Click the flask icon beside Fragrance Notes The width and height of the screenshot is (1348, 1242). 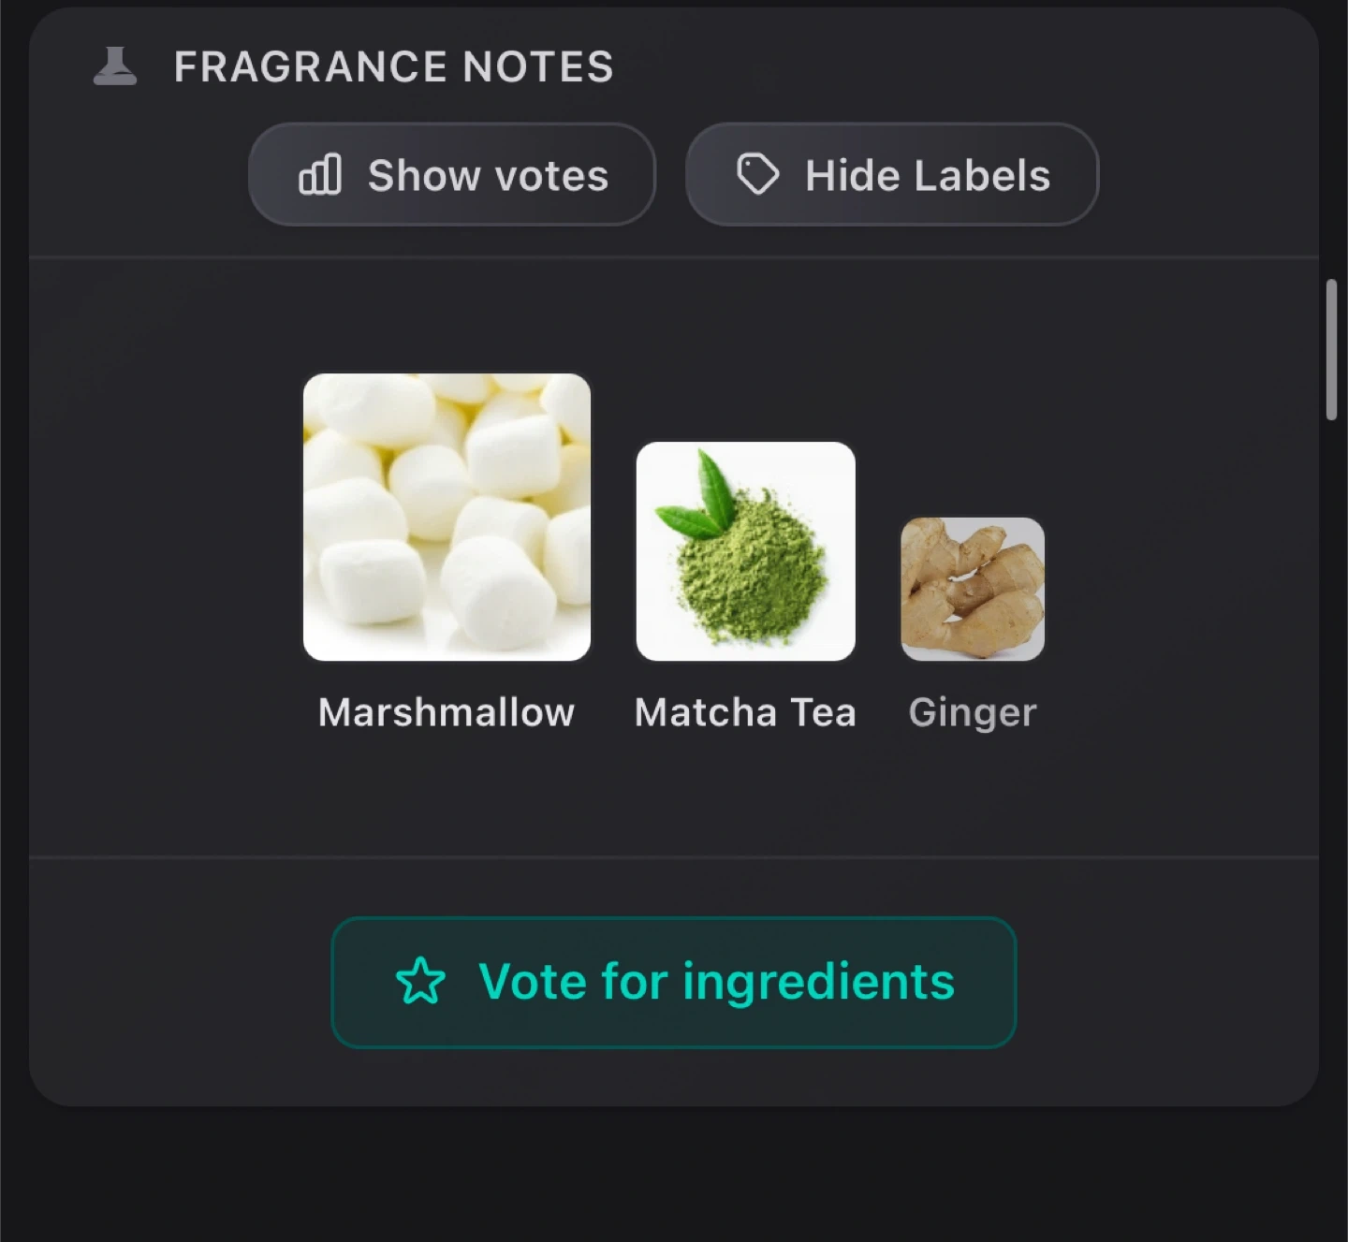click(x=115, y=66)
